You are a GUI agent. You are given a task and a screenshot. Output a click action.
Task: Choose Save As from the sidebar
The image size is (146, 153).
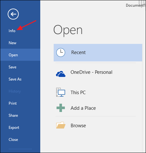point(15,79)
